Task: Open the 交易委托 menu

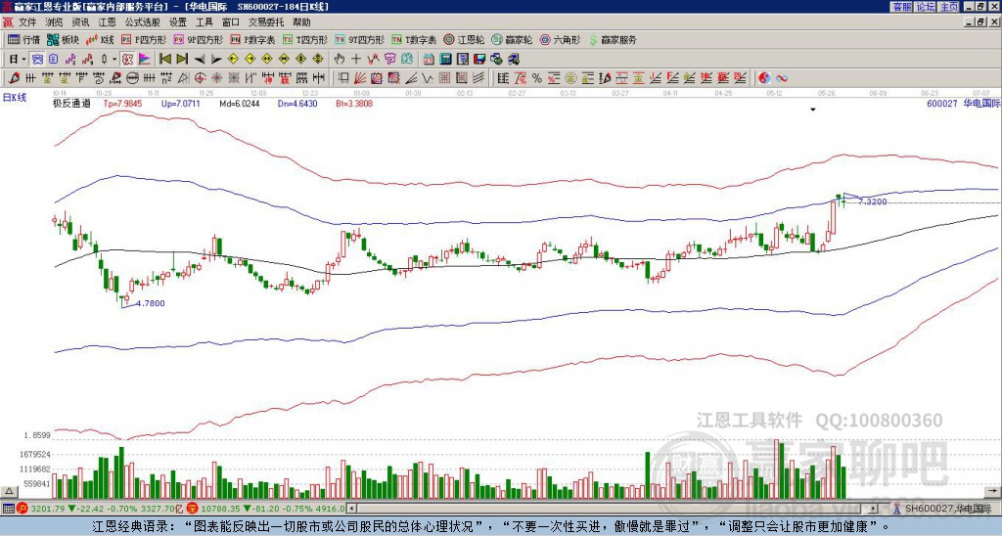Action: (266, 22)
